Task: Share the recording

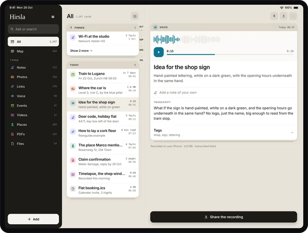Action: click(224, 217)
